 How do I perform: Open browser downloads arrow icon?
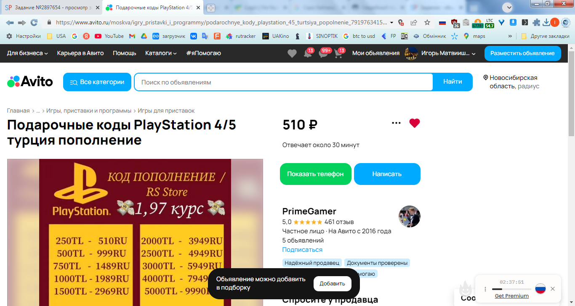tap(546, 22)
